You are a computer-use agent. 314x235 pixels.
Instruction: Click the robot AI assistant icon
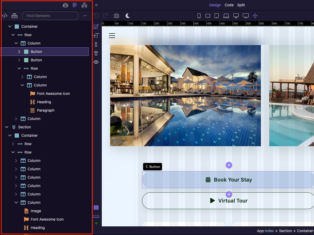pyautogui.click(x=65, y=5)
